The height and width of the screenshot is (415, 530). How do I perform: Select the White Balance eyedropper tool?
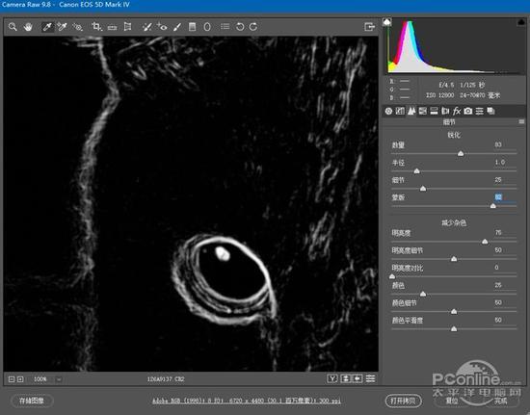[x=47, y=27]
